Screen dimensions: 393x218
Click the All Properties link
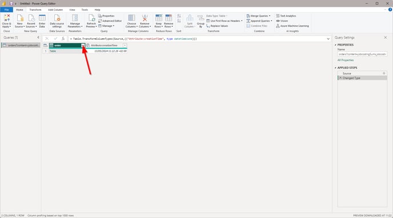pyautogui.click(x=346, y=60)
